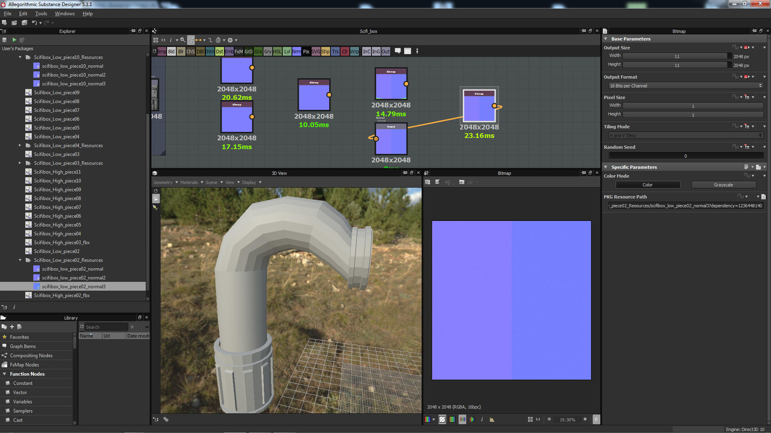Screen dimensions: 771x433
Task: Toggle the link display mode in graph toolbar
Action: (x=198, y=40)
